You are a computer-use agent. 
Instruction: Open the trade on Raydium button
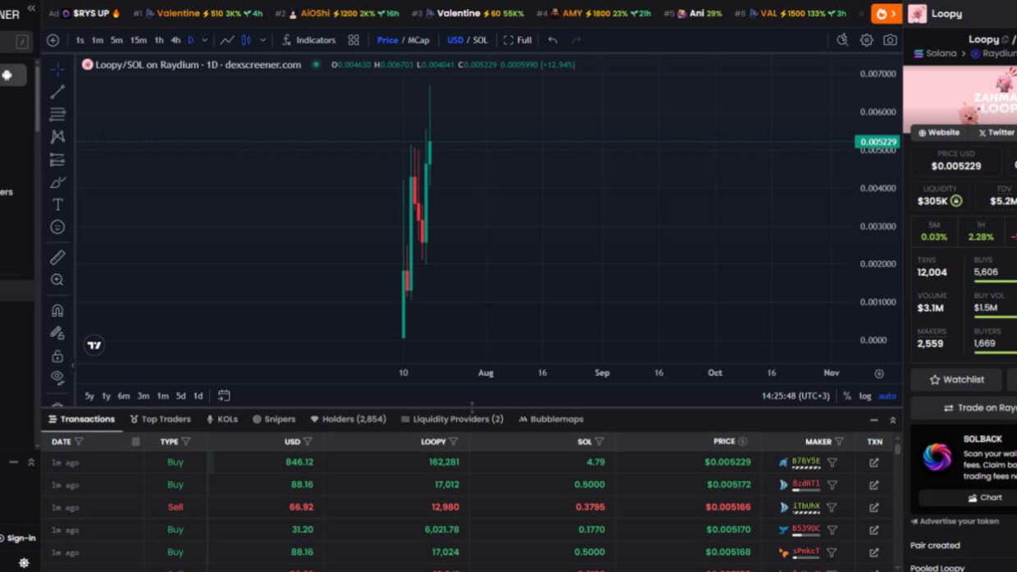(x=963, y=408)
